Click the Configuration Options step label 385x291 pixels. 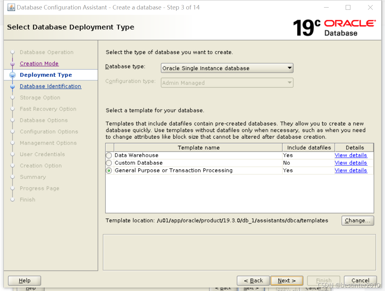pyautogui.click(x=49, y=132)
